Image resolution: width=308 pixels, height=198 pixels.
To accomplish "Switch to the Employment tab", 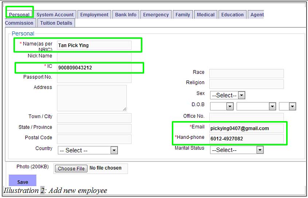I will click(x=94, y=15).
